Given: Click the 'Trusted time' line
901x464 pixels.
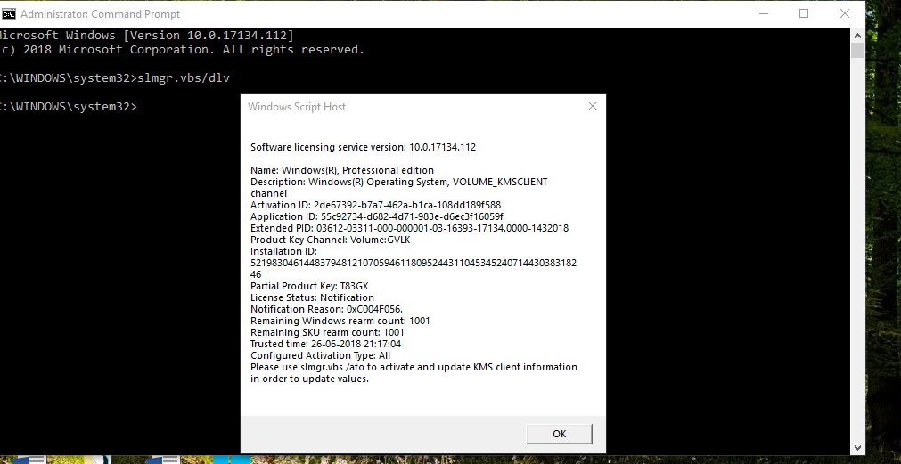Looking at the screenshot, I should 326,344.
